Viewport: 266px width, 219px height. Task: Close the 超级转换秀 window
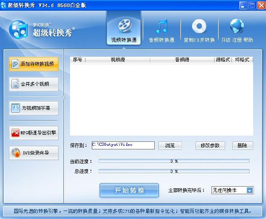tap(261, 5)
